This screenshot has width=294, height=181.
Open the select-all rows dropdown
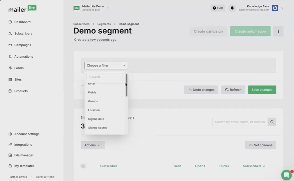pyautogui.click(x=83, y=166)
